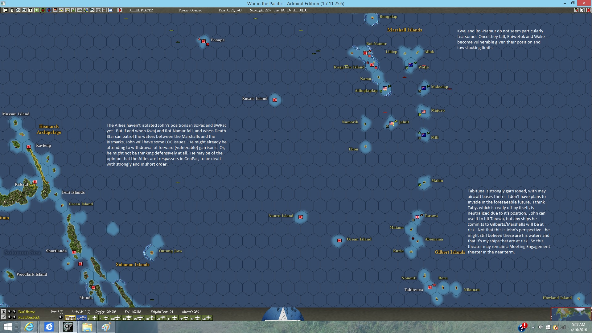
Task: Select the Roi-Namur Japanese base flag
Action: coord(365,53)
